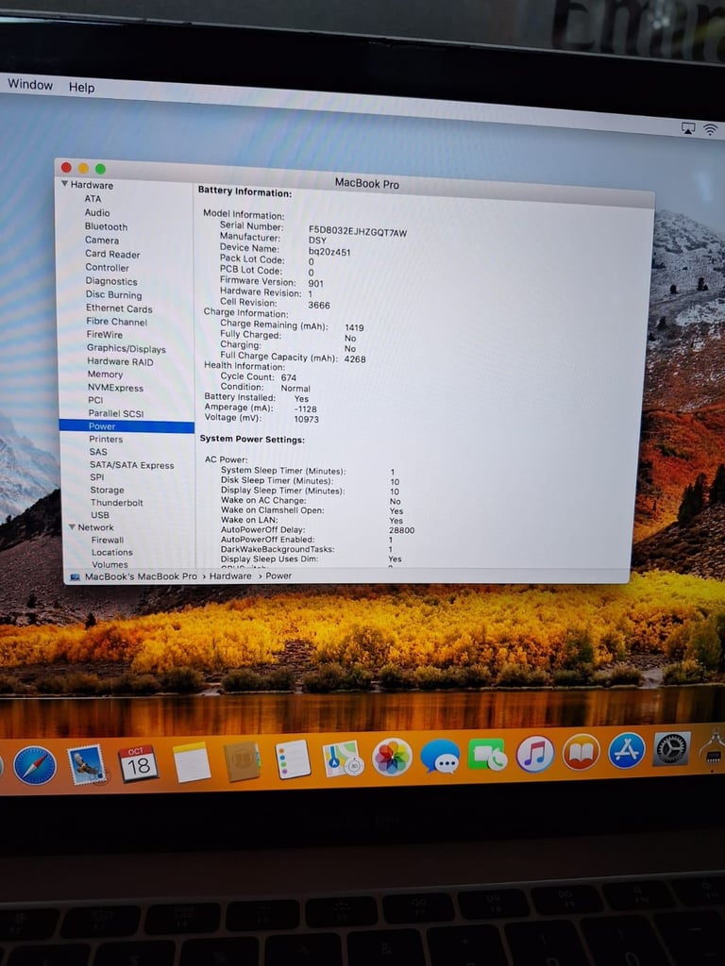Select ATA in the sidebar
This screenshot has height=966, width=725.
pos(93,198)
